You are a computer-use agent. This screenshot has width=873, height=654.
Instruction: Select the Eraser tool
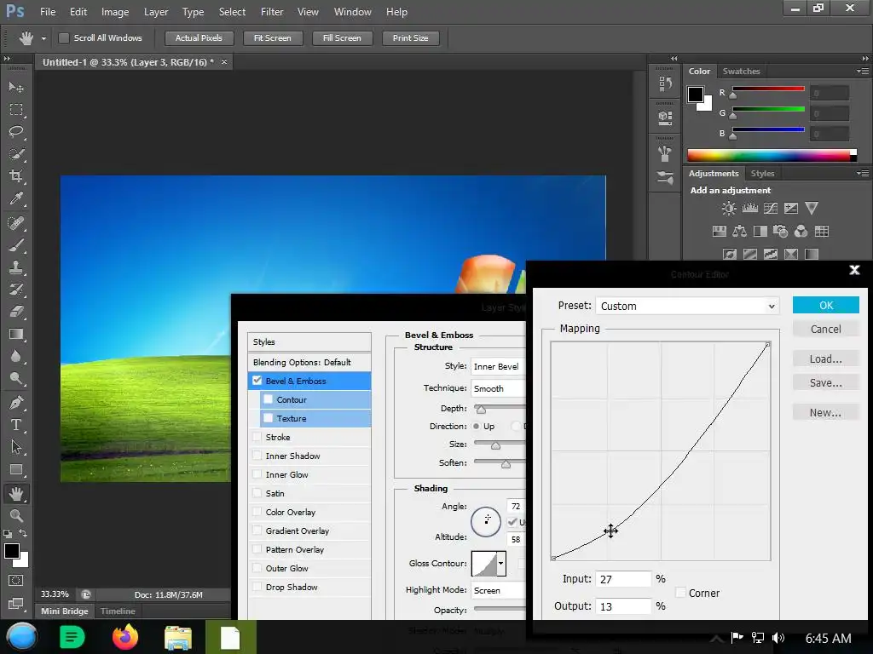(x=16, y=312)
